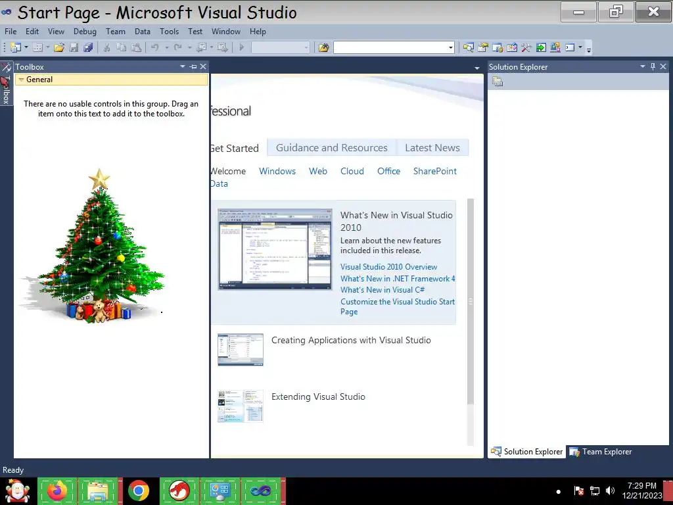Toggle auto-hide pin on Toolbox panel
The width and height of the screenshot is (673, 505).
coord(193,66)
